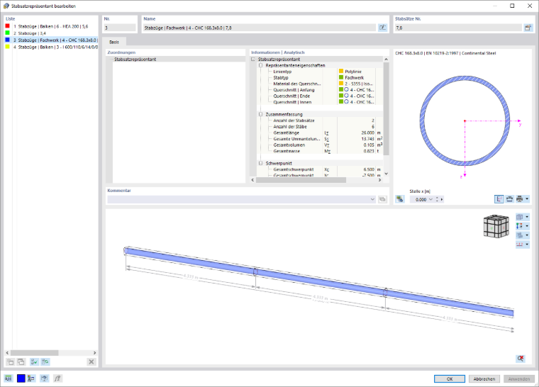
Task: Click the copy item icon below the list
Action: (x=21, y=361)
